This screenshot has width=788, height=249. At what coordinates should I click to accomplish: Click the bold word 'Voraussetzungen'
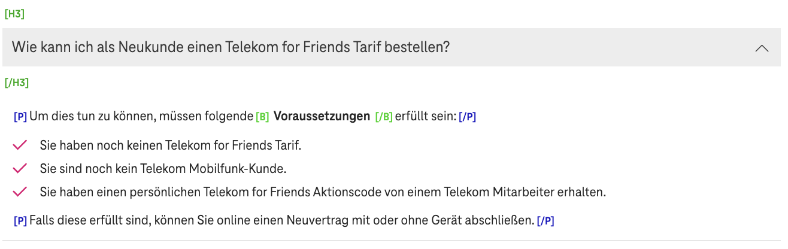[322, 117]
